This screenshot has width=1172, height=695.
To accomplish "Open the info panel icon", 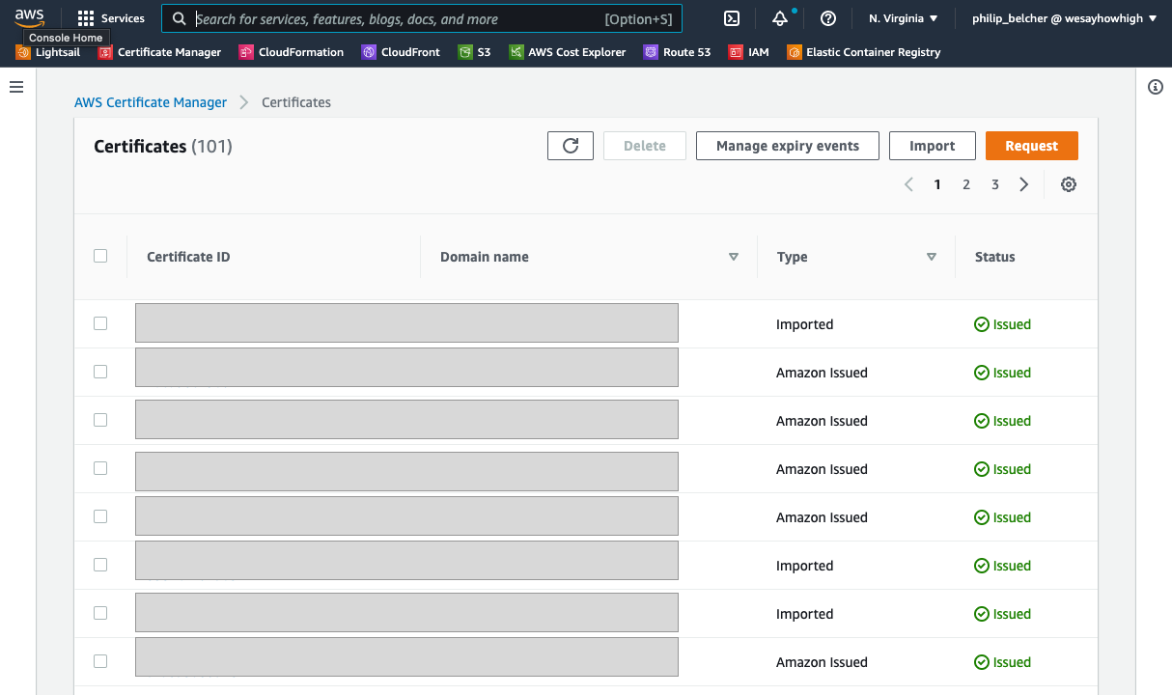I will tap(1155, 87).
